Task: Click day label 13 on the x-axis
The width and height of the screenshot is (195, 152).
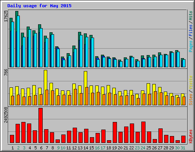Action: coord(80,148)
